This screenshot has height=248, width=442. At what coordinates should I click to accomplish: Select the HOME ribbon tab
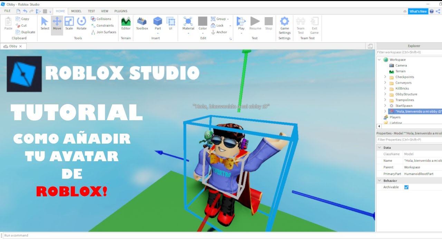[x=60, y=11]
